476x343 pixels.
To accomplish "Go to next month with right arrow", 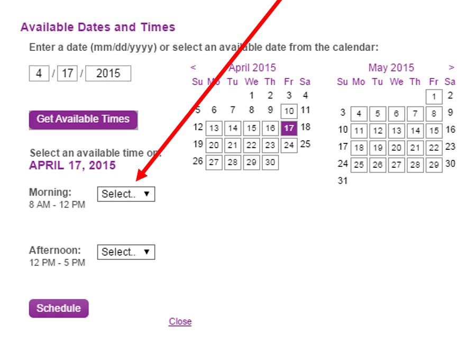I will pyautogui.click(x=451, y=68).
